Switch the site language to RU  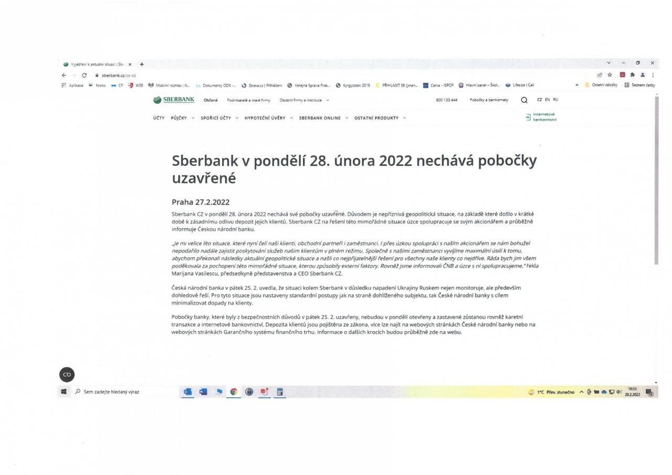(555, 100)
